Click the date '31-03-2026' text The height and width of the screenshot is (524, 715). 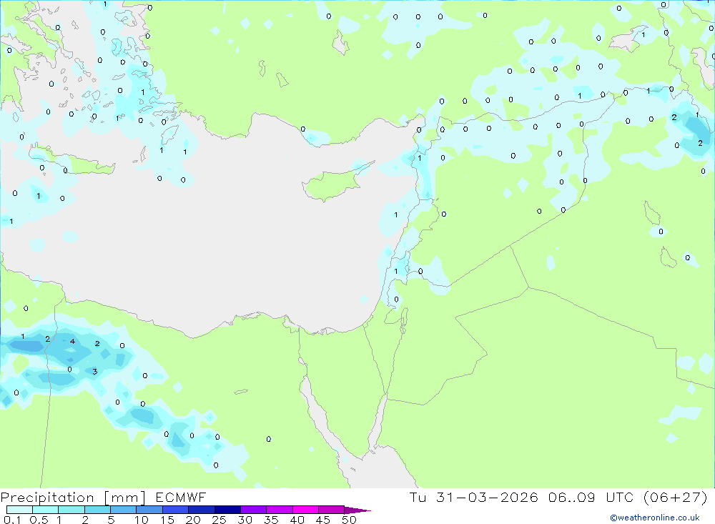pos(487,497)
